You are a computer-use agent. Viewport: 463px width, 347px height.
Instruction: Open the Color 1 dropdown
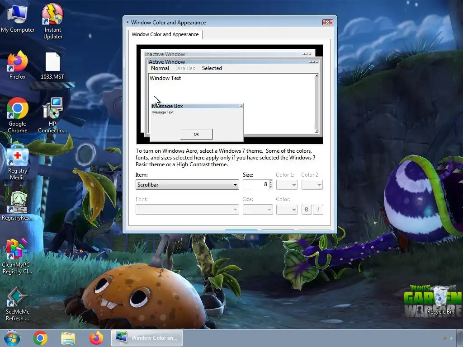(x=286, y=185)
